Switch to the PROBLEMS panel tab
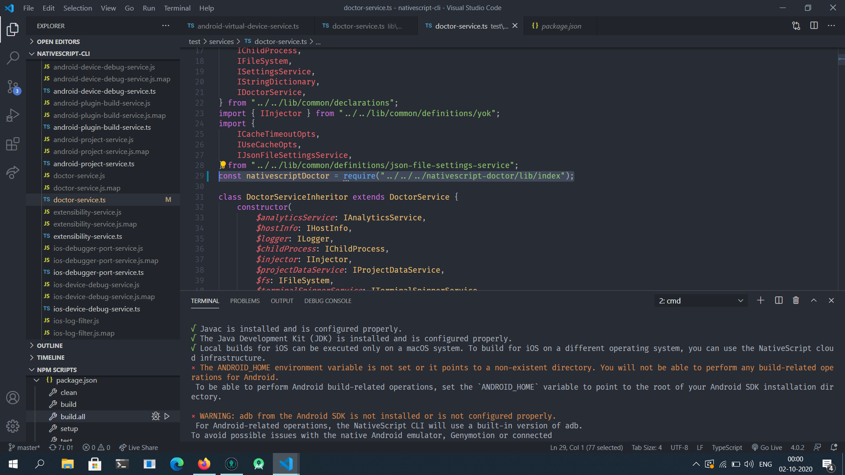The image size is (845, 475). 245,301
